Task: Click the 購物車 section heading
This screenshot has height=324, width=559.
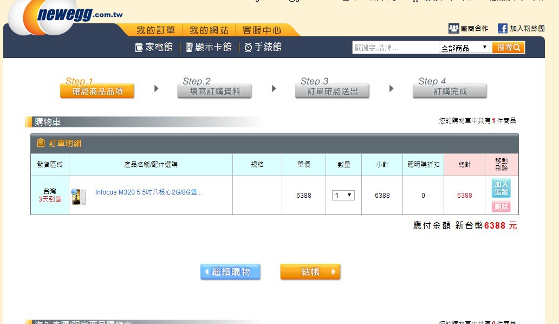Action: coord(48,122)
